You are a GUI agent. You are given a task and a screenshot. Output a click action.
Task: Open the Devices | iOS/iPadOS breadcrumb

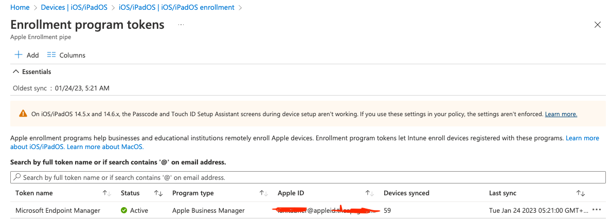click(74, 7)
